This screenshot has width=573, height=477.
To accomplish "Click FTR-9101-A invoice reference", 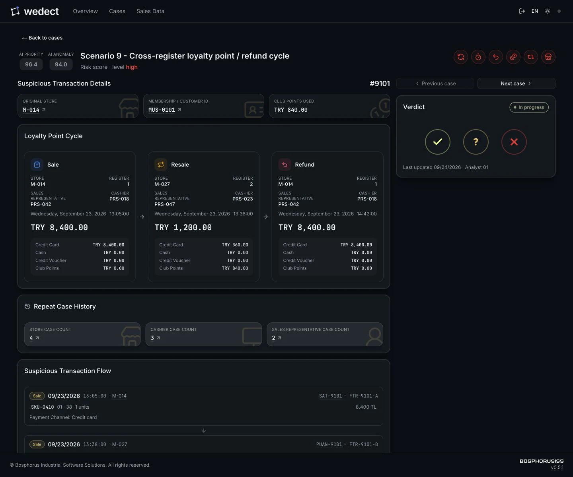I will coord(364,396).
